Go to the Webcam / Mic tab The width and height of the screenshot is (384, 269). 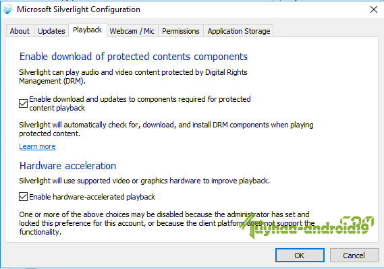(132, 31)
